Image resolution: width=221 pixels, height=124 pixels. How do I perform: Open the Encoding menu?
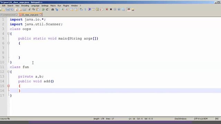point(25,6)
